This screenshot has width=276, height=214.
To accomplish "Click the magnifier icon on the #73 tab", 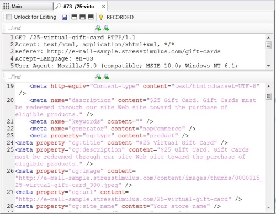I will pyautogui.click(x=58, y=7).
